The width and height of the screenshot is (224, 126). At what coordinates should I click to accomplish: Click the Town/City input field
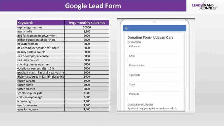154,80
